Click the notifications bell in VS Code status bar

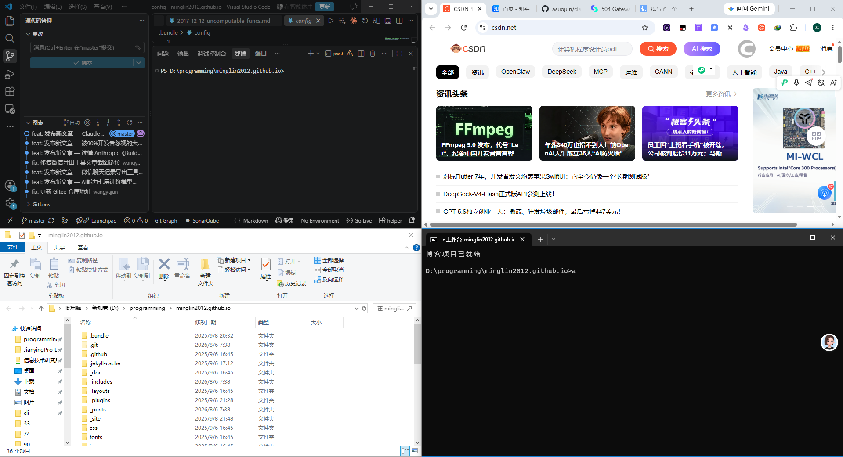pos(412,220)
